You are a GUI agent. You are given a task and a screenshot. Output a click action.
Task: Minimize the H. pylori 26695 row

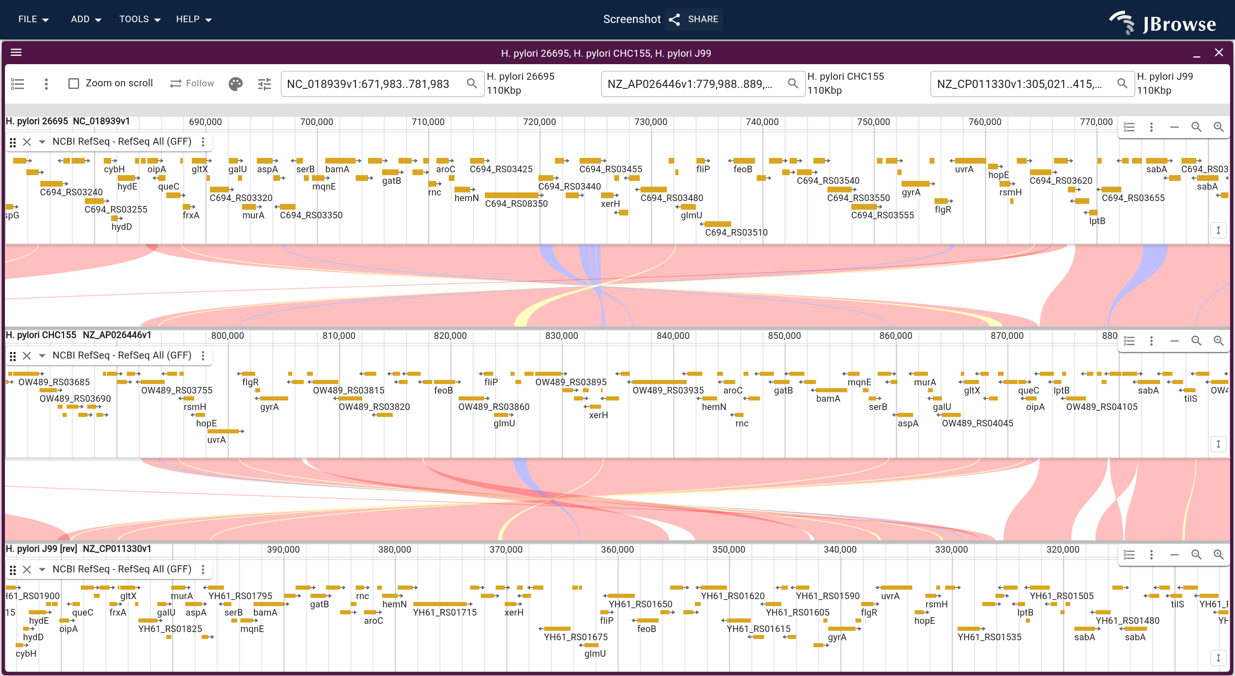1174,127
